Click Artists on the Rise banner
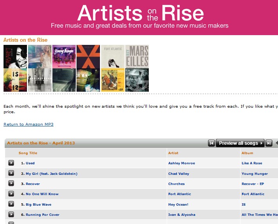 coord(139,18)
